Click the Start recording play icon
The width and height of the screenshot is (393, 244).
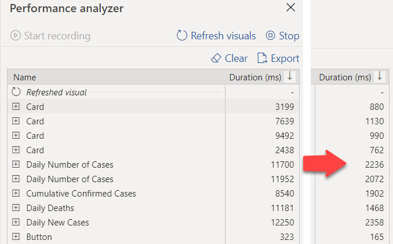15,35
